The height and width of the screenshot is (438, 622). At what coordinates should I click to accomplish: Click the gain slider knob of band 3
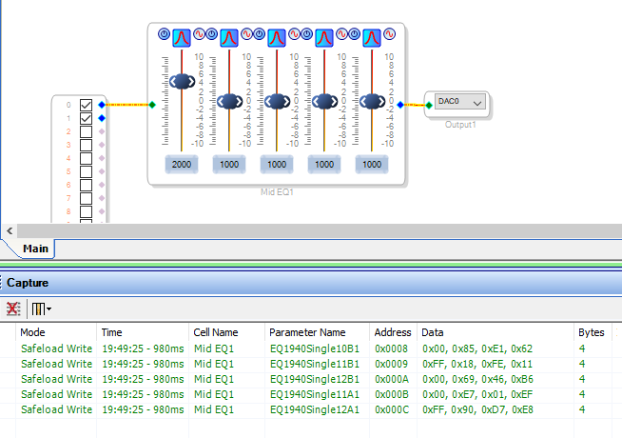tap(277, 101)
